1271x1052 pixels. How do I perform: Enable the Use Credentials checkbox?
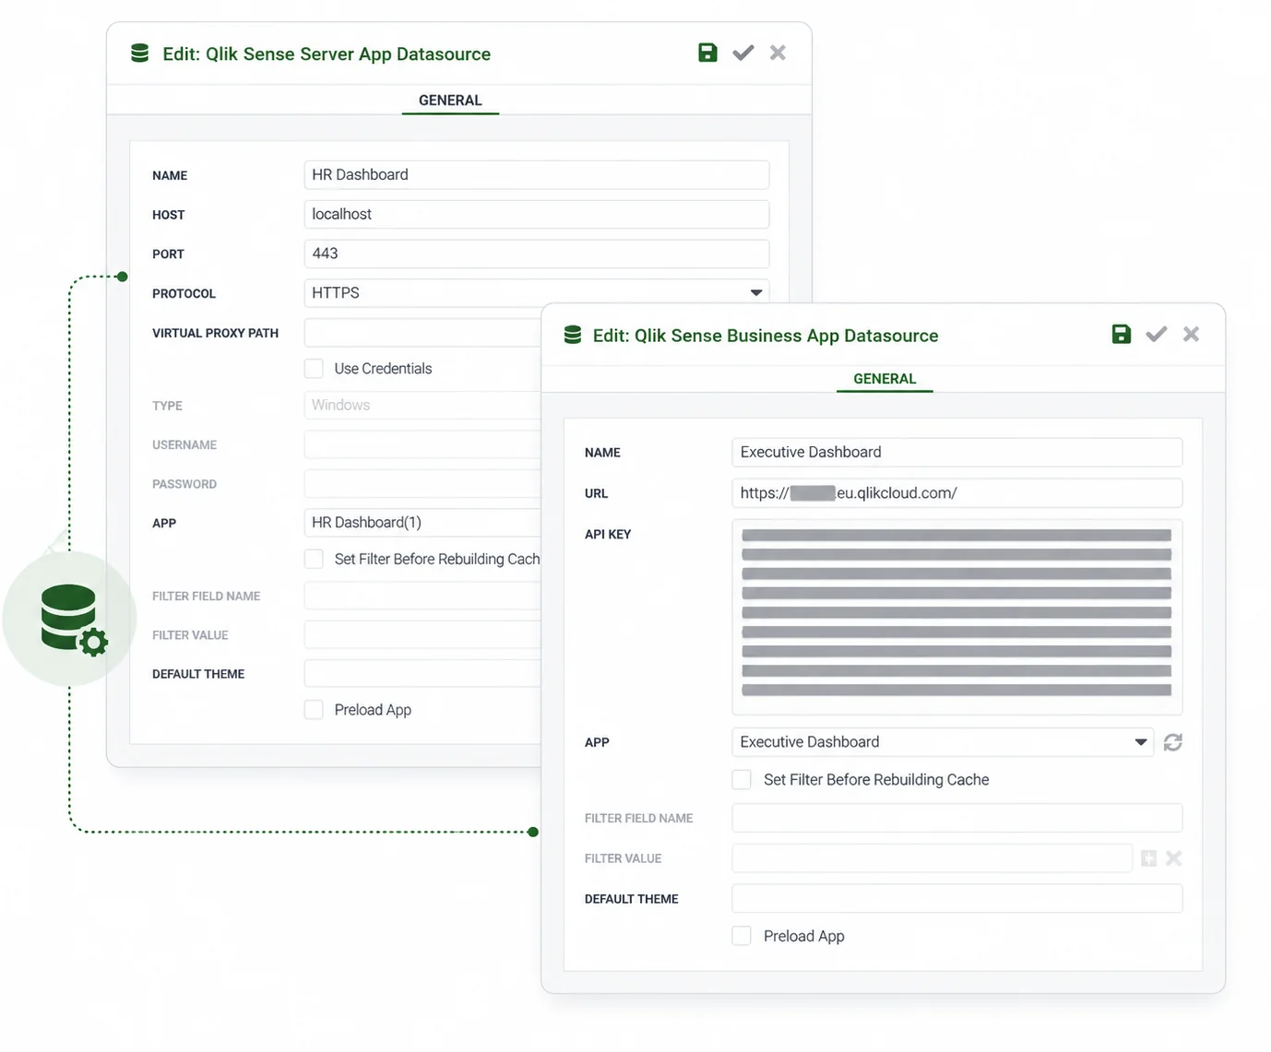click(x=315, y=369)
